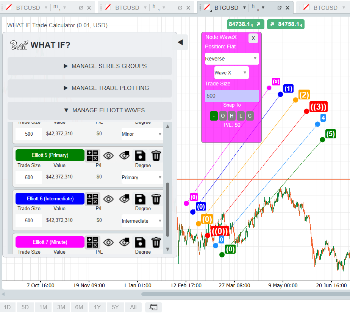Open the Wave X label dropdown

[231, 73]
